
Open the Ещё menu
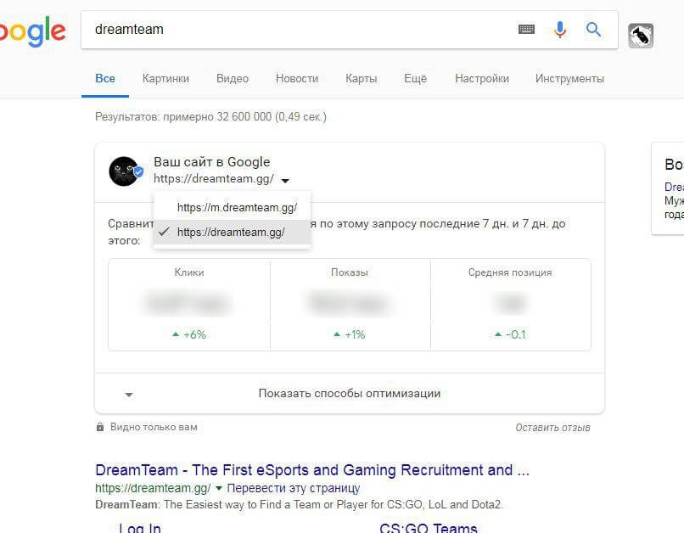[x=415, y=79]
